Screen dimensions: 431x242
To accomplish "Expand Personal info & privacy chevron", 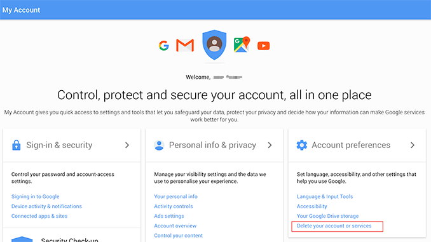I will pyautogui.click(x=270, y=145).
